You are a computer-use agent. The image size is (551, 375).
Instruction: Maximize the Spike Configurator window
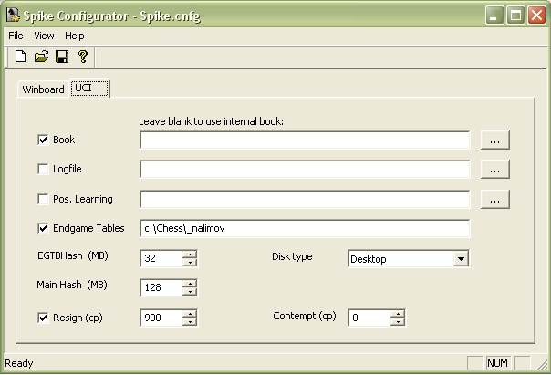coord(515,16)
